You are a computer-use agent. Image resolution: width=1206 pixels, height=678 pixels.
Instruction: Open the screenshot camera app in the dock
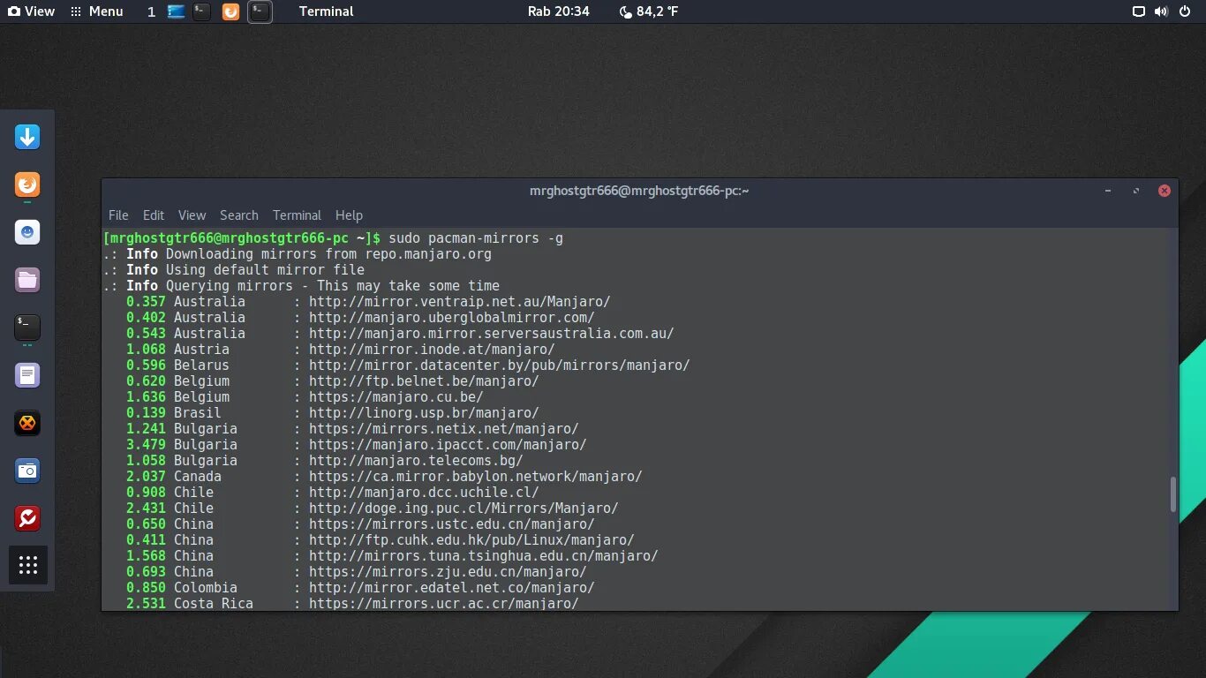click(x=27, y=471)
